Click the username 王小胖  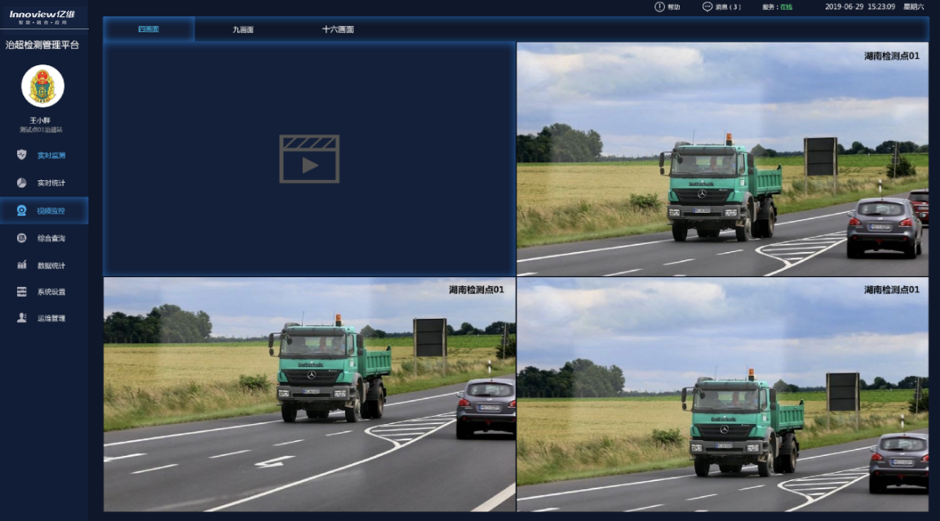[42, 120]
